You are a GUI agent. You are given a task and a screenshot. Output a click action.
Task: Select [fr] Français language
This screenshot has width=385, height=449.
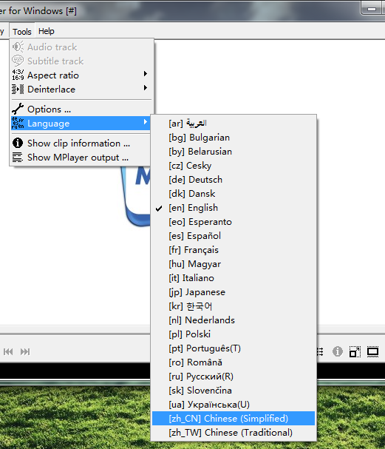pos(234,250)
